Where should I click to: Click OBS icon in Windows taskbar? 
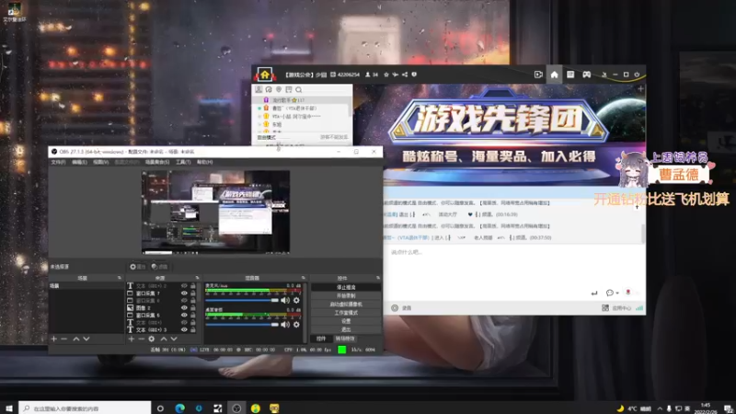[236, 408]
